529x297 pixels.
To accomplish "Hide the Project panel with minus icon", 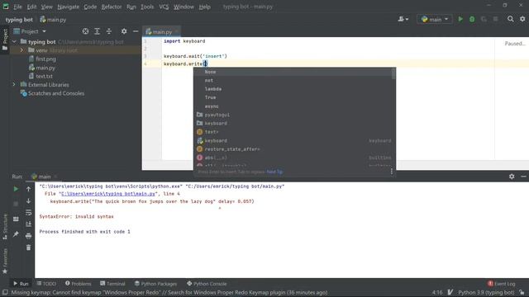I will tap(136, 31).
